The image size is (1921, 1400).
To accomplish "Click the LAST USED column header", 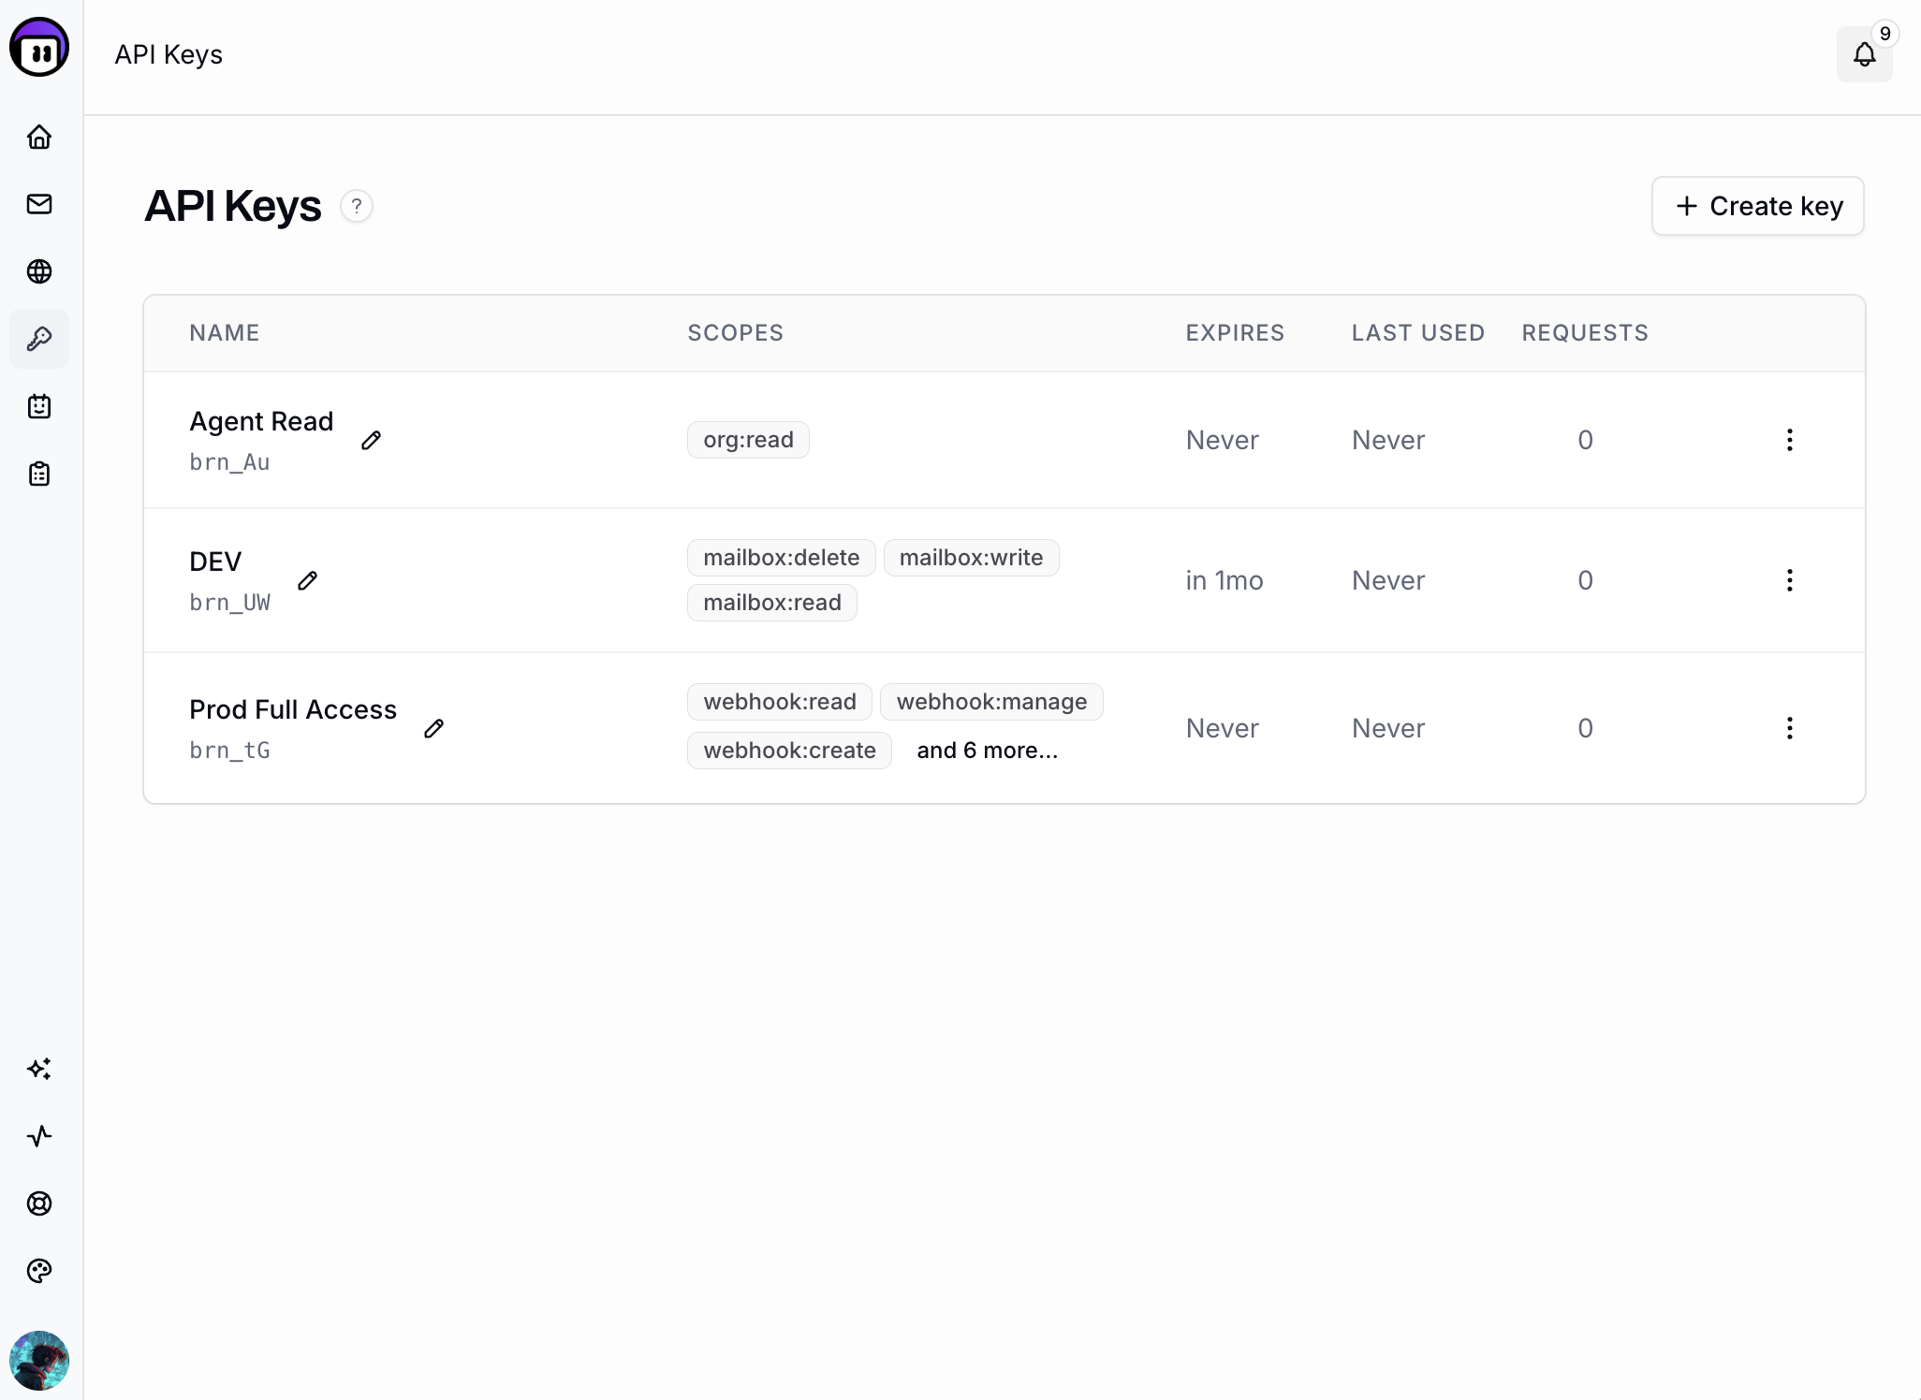I will [1418, 333].
